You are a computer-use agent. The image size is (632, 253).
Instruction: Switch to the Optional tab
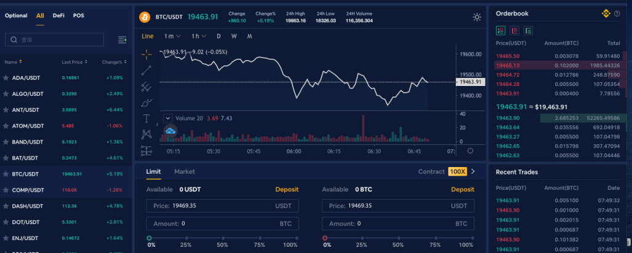16,16
